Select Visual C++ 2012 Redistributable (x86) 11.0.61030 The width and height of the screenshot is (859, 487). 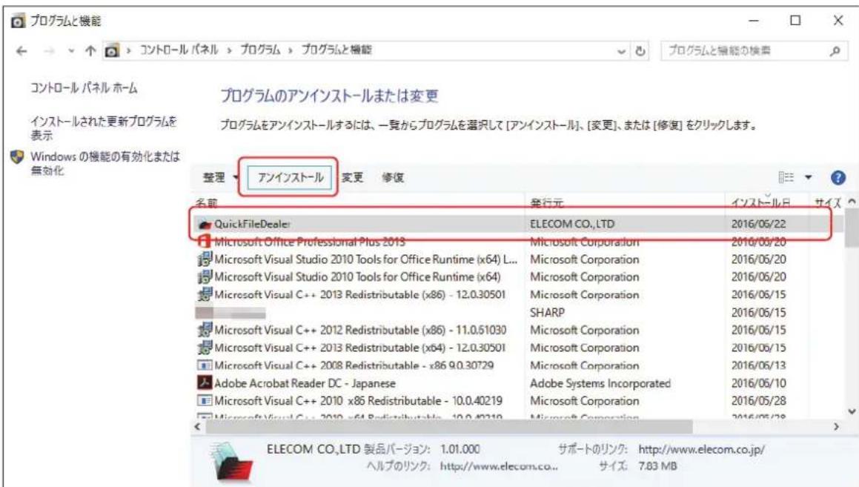point(360,331)
